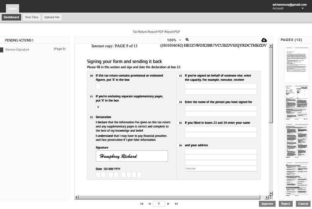Click the Cancel button
The height and width of the screenshot is (209, 312).
coord(303,204)
